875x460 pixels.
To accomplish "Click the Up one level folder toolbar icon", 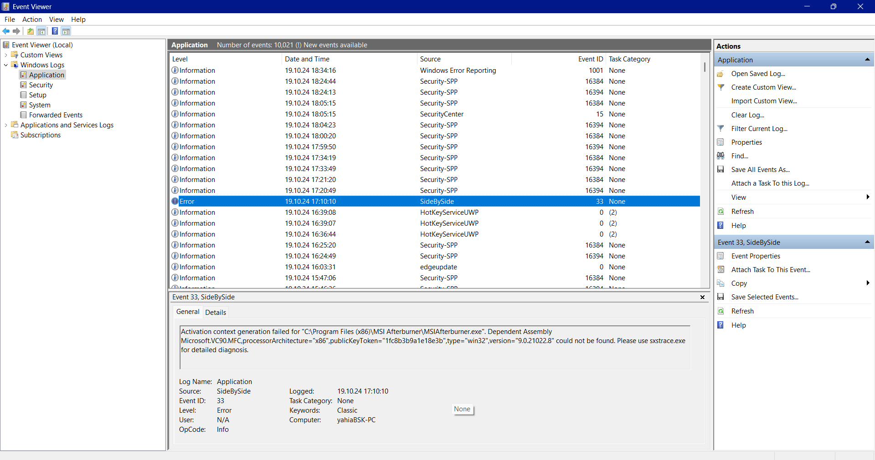I will coord(31,31).
